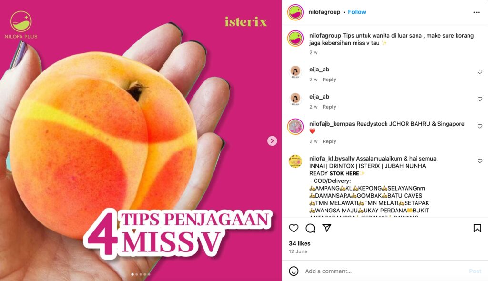Save the post with the bookmark icon
This screenshot has height=281, width=488.
[x=477, y=228]
